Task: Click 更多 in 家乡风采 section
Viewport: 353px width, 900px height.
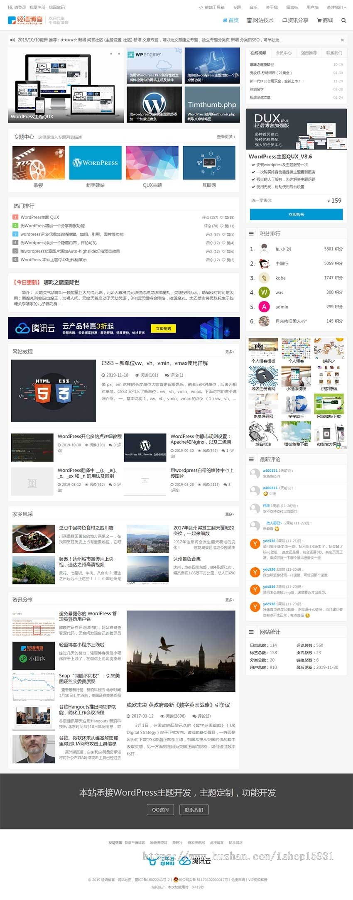Action: [x=229, y=514]
